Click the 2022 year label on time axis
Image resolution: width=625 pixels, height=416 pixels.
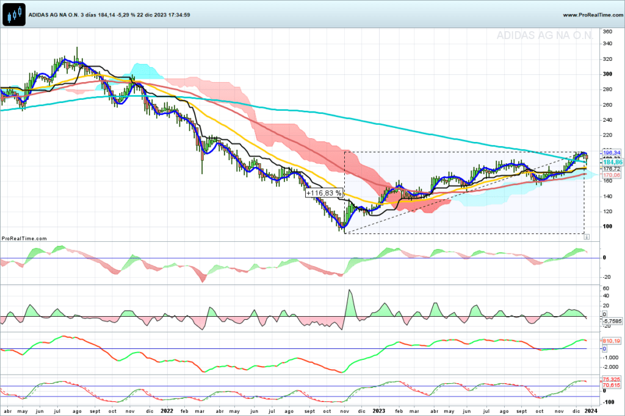167,411
